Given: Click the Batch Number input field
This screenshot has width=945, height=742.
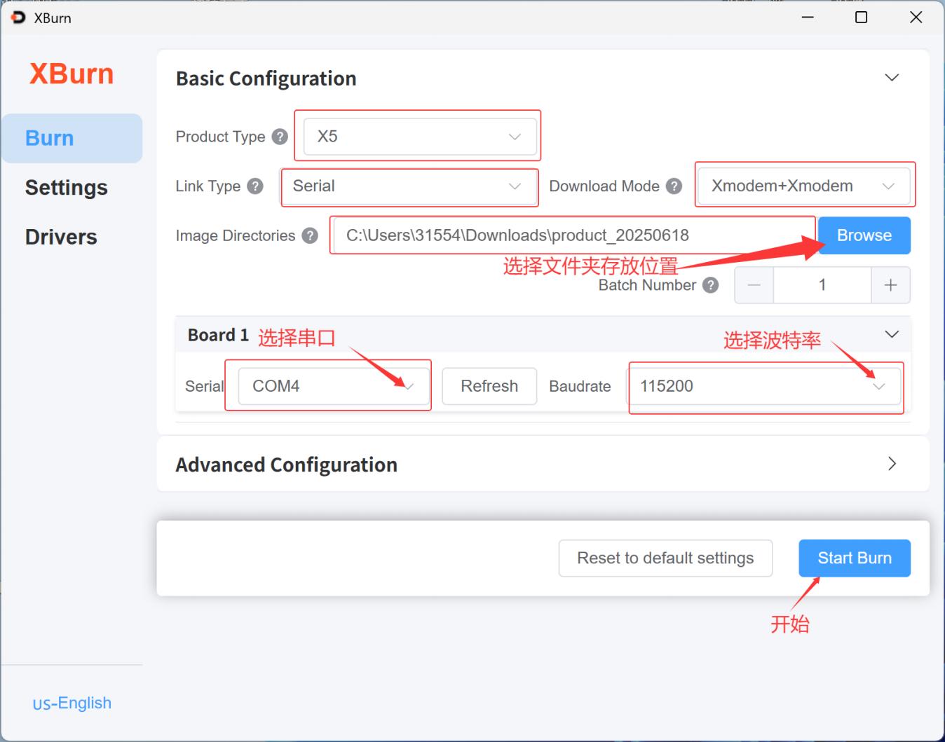Looking at the screenshot, I should (822, 285).
